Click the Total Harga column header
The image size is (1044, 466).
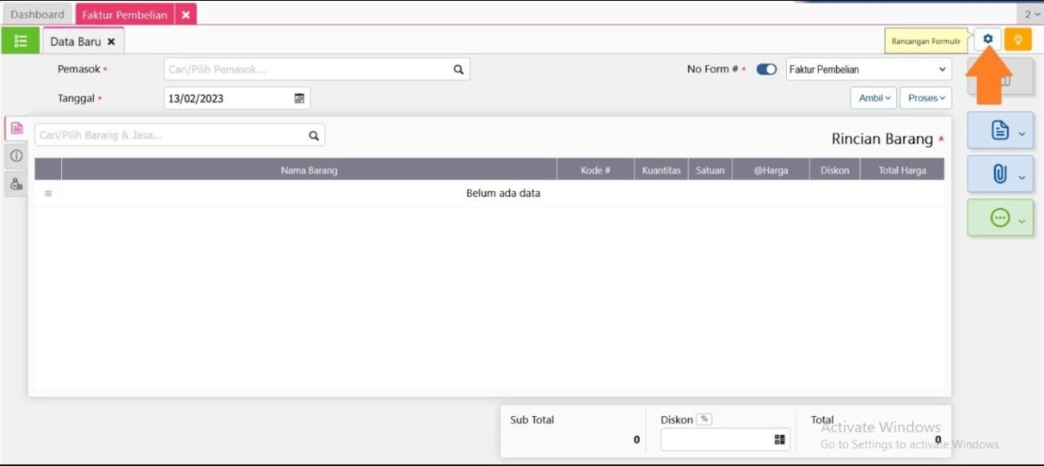(x=903, y=170)
